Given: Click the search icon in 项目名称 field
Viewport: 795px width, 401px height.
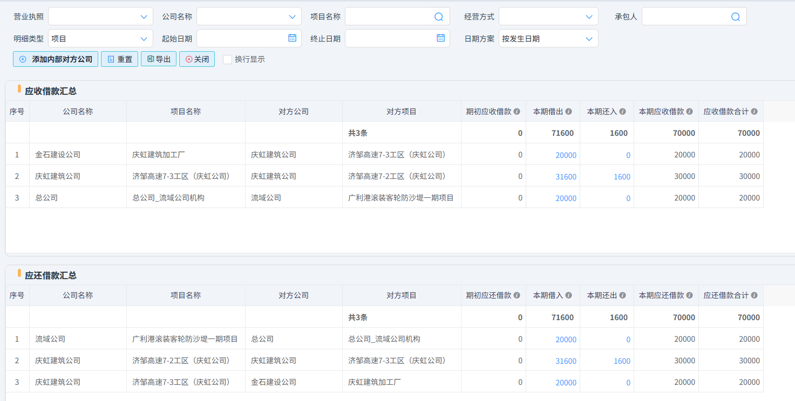Looking at the screenshot, I should pyautogui.click(x=438, y=17).
